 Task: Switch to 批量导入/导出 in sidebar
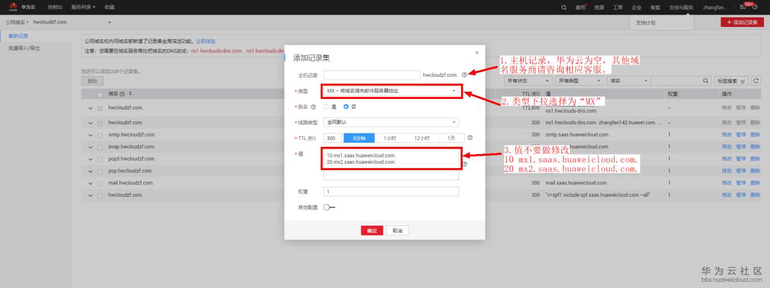[24, 48]
